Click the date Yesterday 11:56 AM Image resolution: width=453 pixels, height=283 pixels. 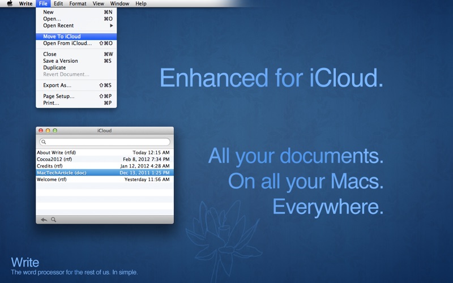[x=147, y=179]
